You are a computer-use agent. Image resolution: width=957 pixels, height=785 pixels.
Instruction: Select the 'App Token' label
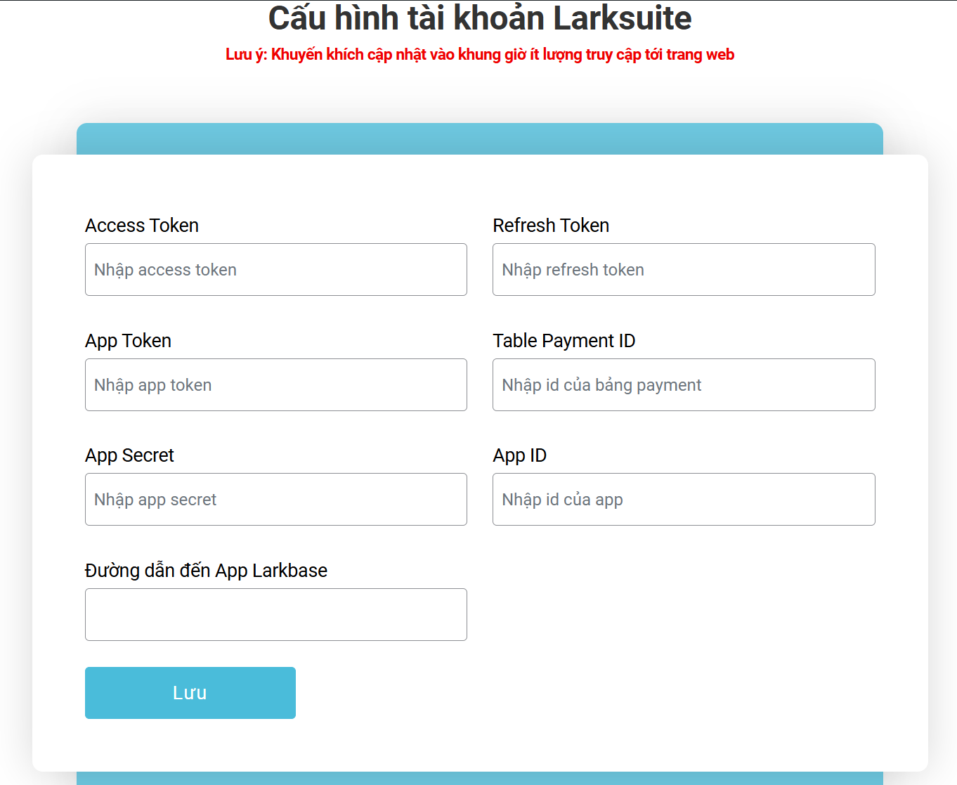click(128, 341)
